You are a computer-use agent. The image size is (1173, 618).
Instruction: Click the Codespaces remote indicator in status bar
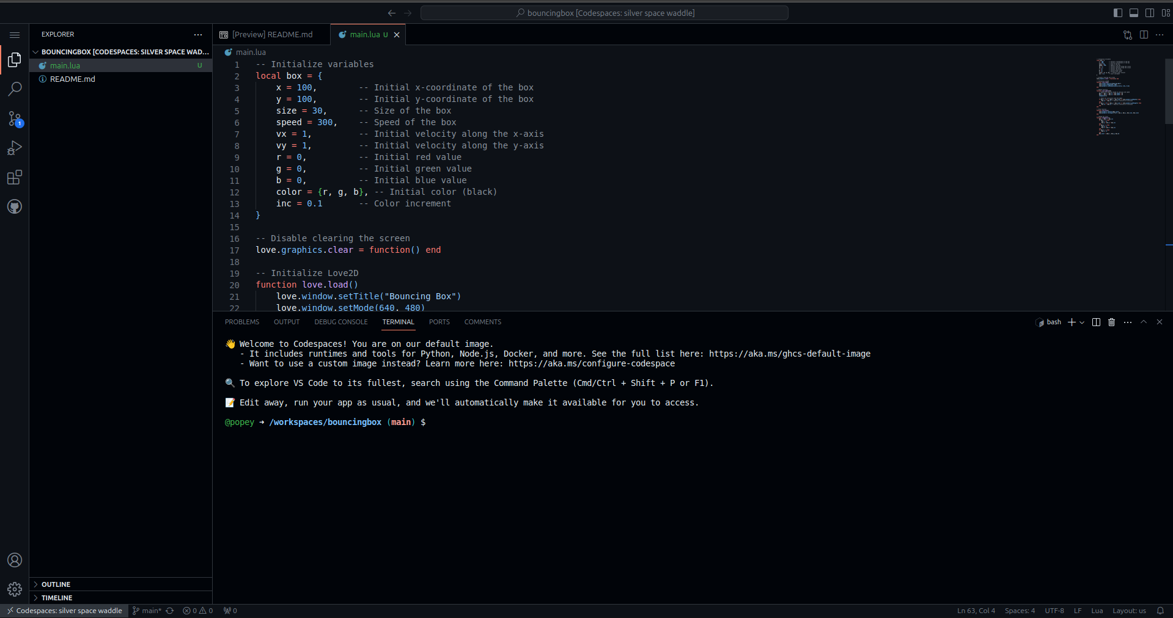click(64, 611)
